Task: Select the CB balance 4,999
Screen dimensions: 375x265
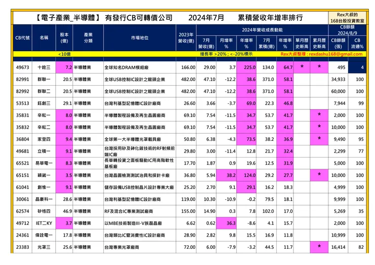Action: click(338, 187)
